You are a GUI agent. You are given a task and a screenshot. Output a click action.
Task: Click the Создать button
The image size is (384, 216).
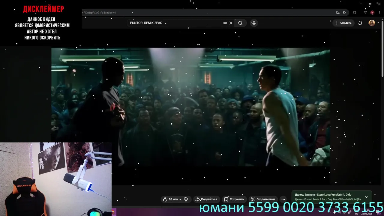[343, 23]
